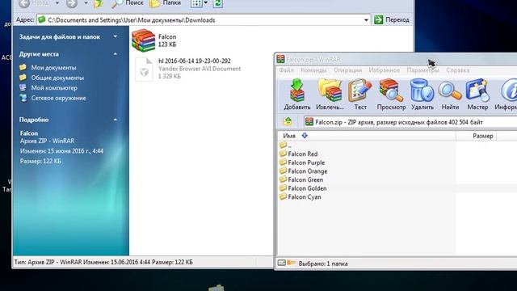Expand the address bar dropdown arrow
Screen dimensions: 517x291
366,20
